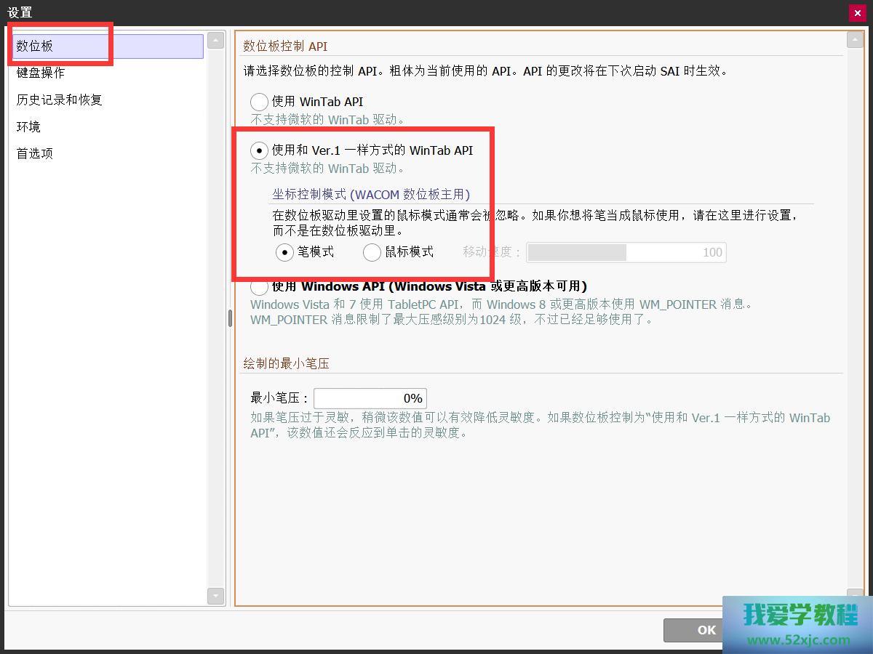Choose 使用和 Ver.1 一样方式的 WinTab API
The width and height of the screenshot is (873, 654).
(259, 150)
